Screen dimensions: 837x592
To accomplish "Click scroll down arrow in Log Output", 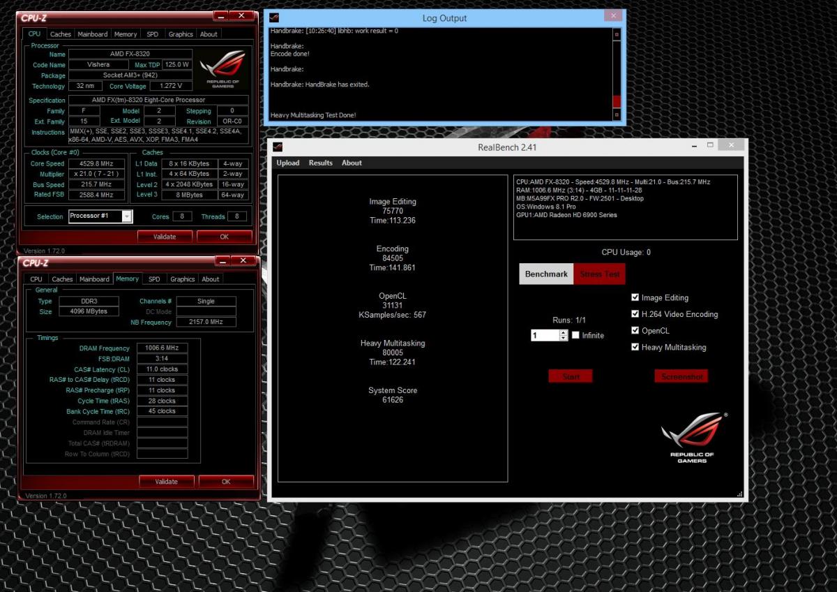I will click(616, 116).
